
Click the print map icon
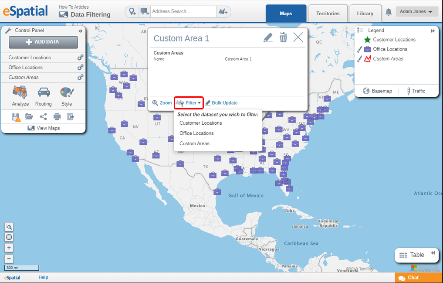tap(57, 116)
